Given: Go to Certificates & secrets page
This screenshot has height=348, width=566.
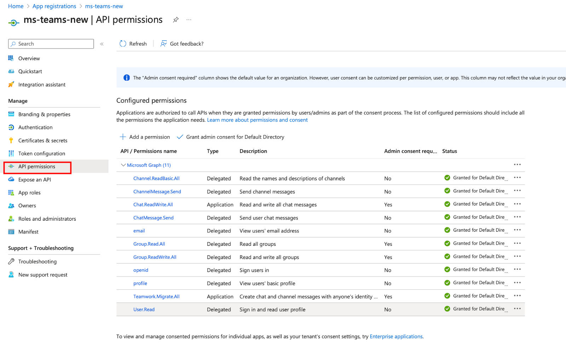Looking at the screenshot, I should 43,140.
